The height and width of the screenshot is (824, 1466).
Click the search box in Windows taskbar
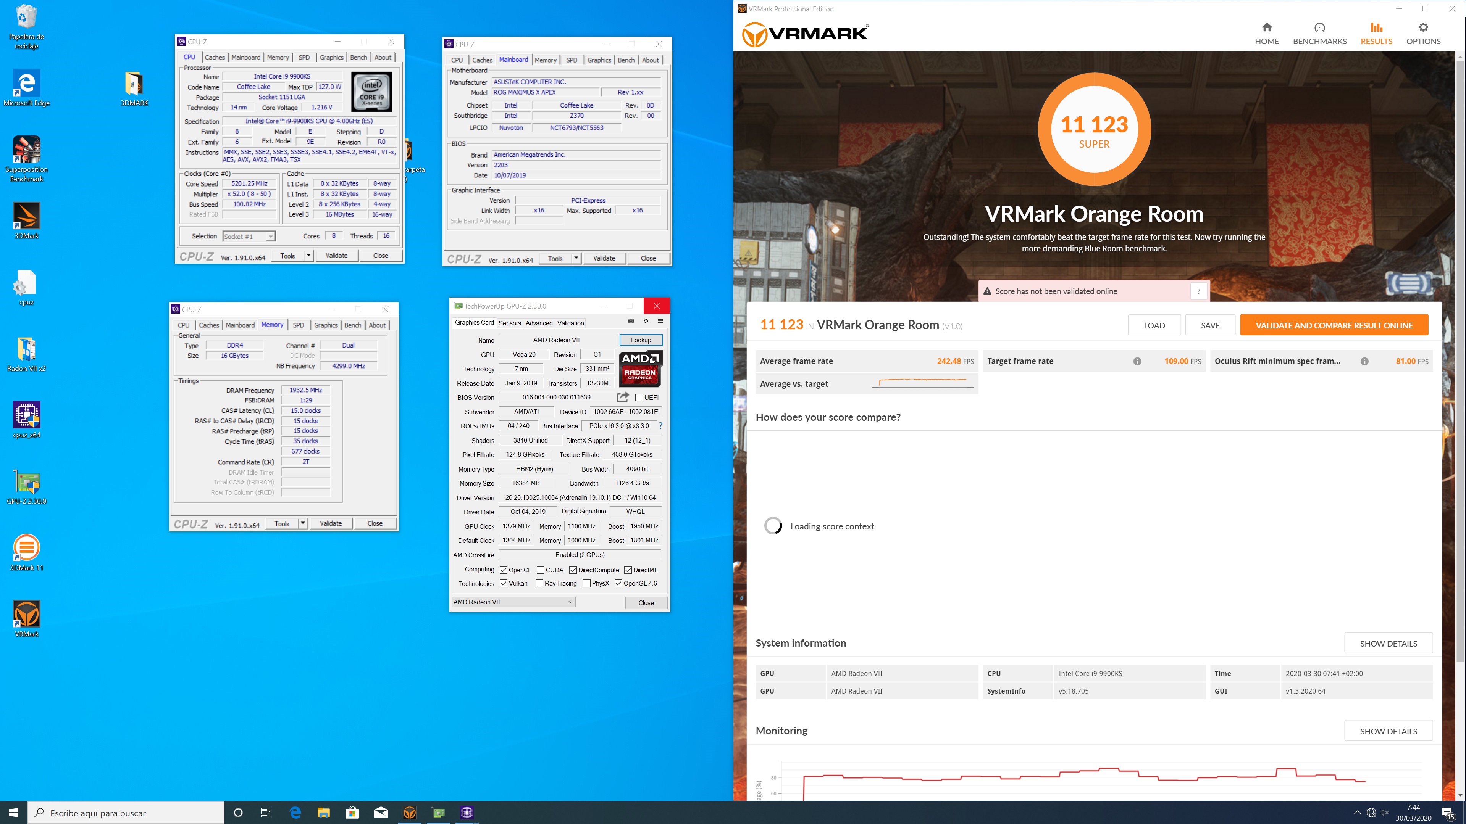126,813
